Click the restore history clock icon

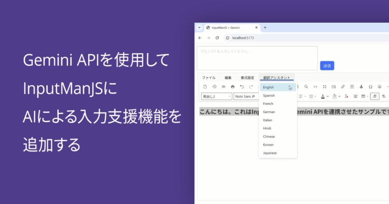214,87
